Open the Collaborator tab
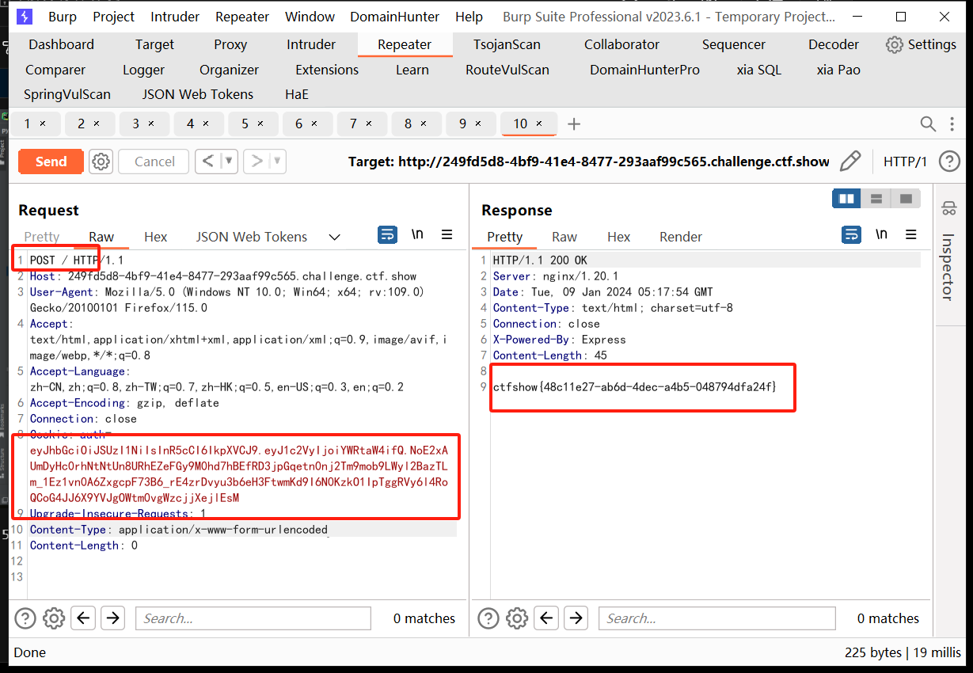This screenshot has height=673, width=973. tap(621, 44)
